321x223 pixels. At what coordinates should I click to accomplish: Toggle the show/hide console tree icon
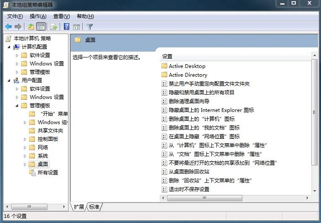click(x=41, y=27)
